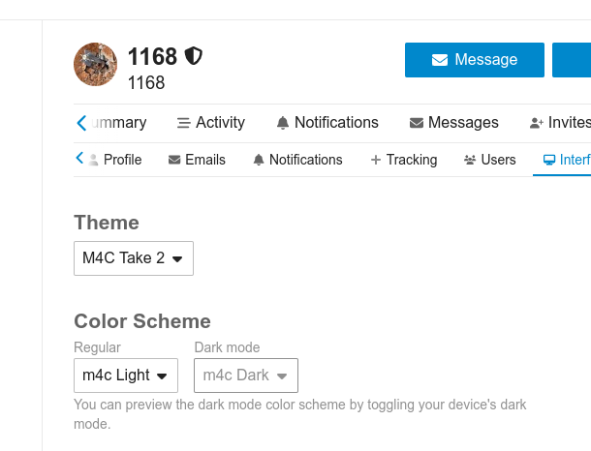591x451 pixels.
Task: Switch to the Emails preferences tab
Action: [x=197, y=160]
